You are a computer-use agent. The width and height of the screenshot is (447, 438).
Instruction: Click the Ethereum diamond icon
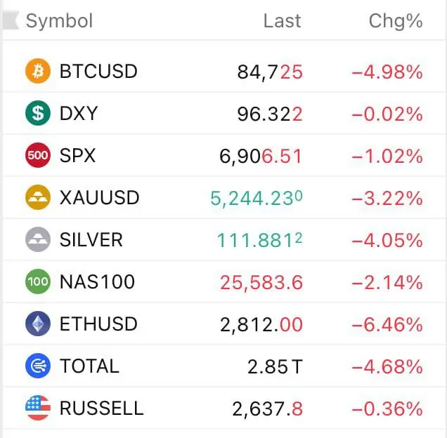[x=38, y=324]
